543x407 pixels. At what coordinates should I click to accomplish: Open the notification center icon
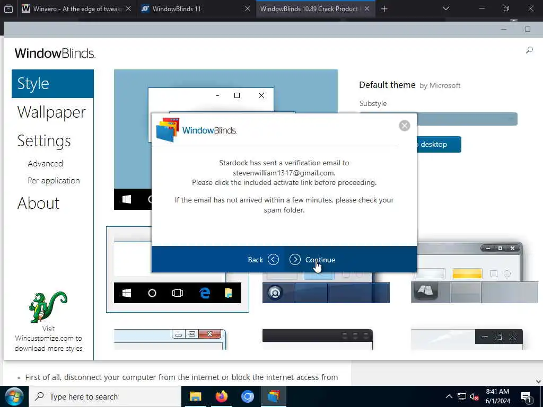527,396
